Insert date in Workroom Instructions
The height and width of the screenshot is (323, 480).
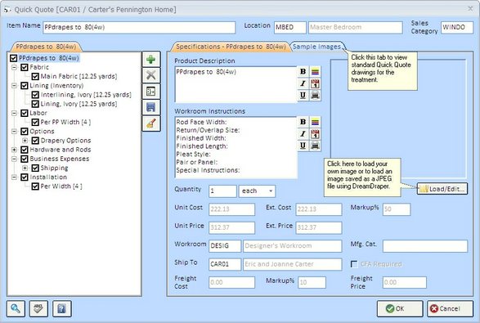(x=315, y=134)
